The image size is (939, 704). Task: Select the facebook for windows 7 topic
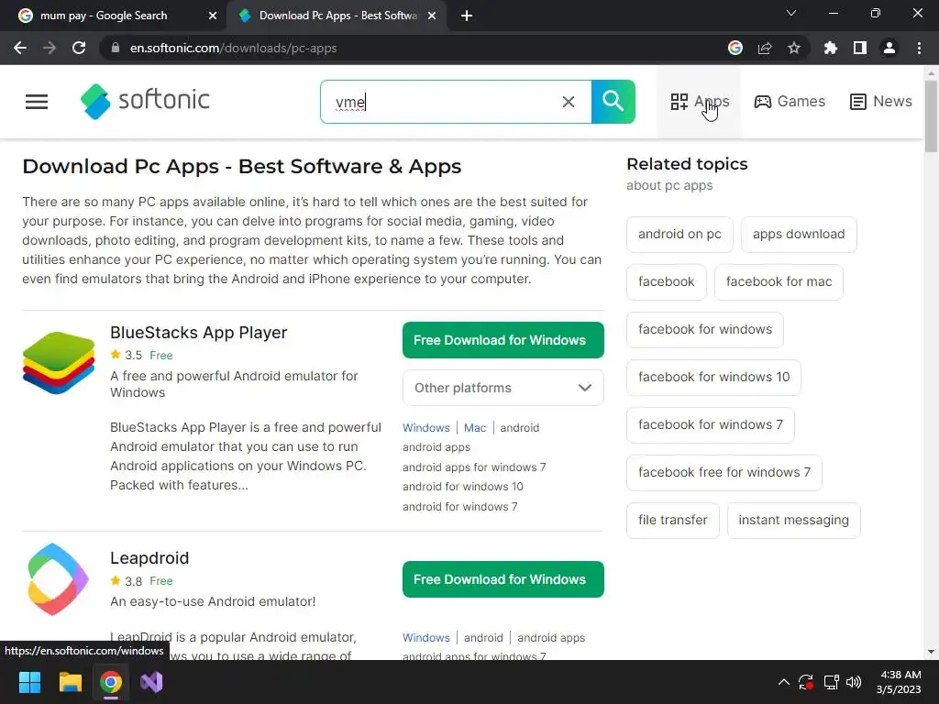point(711,425)
